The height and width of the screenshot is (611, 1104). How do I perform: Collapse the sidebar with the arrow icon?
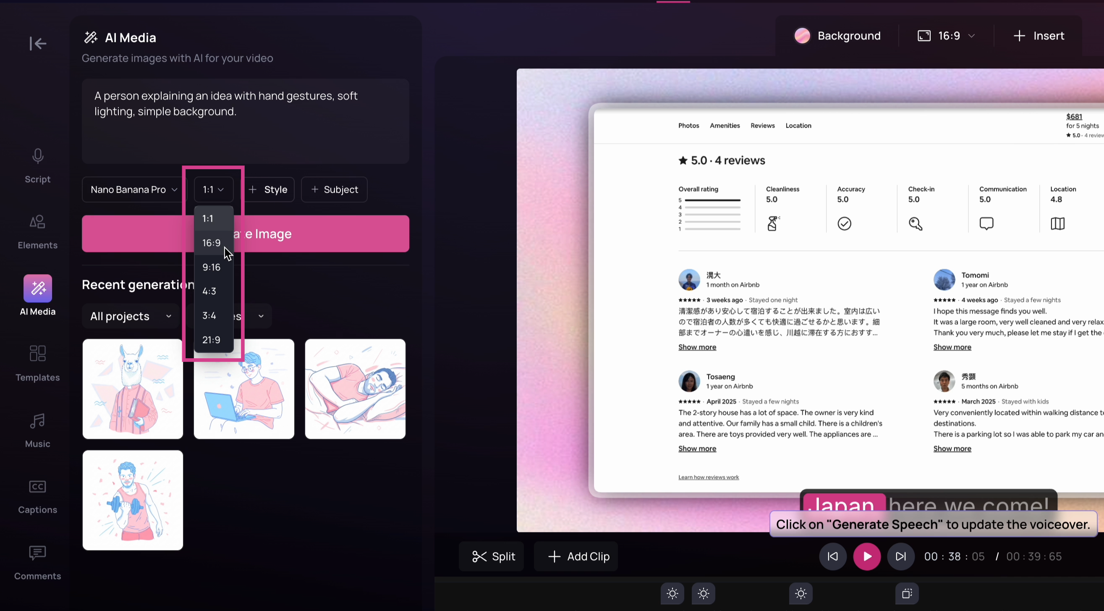[38, 43]
